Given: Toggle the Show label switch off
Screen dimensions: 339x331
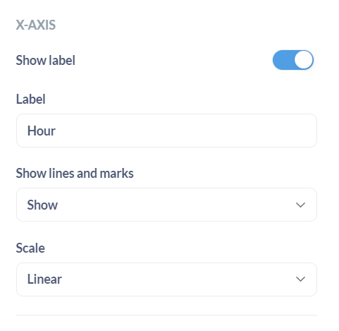Looking at the screenshot, I should (x=293, y=60).
